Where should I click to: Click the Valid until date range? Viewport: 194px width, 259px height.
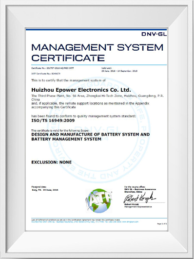(x=119, y=71)
